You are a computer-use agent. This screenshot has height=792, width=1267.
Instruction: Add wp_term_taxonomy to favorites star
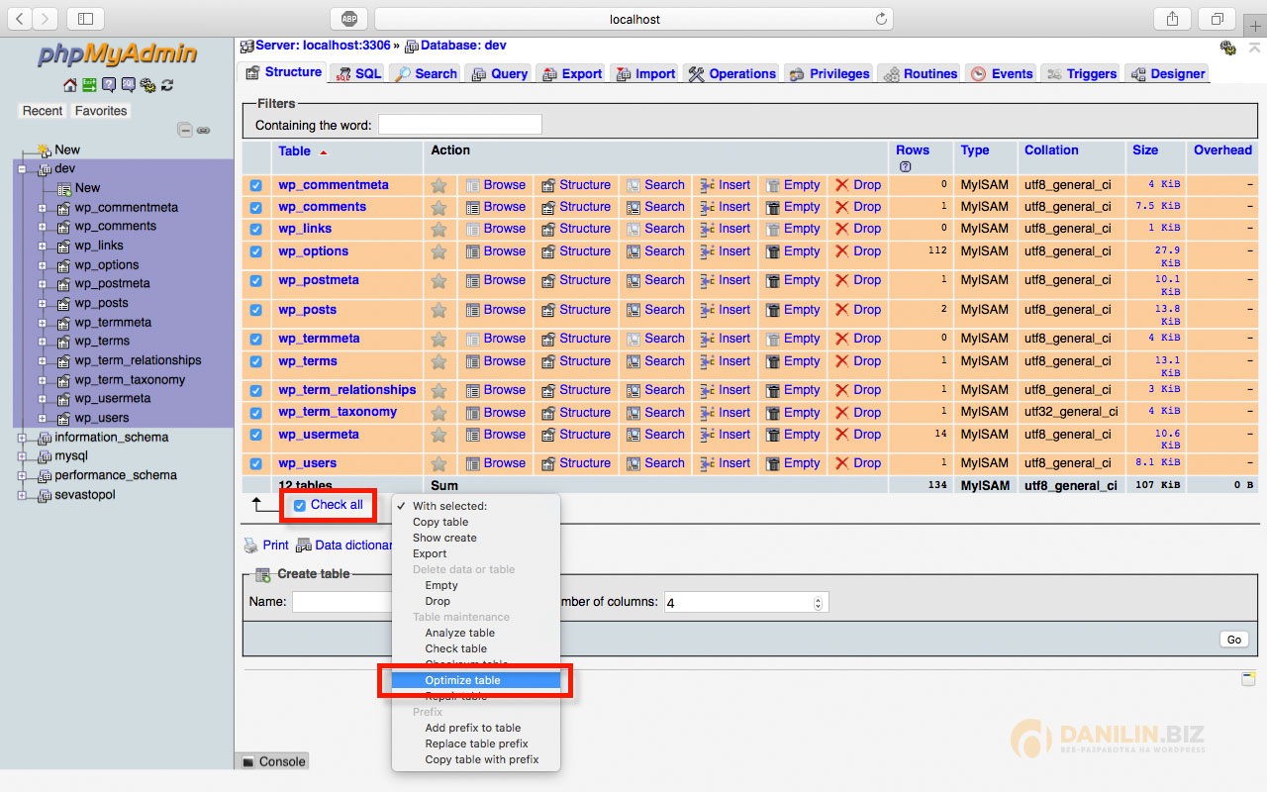pos(439,412)
